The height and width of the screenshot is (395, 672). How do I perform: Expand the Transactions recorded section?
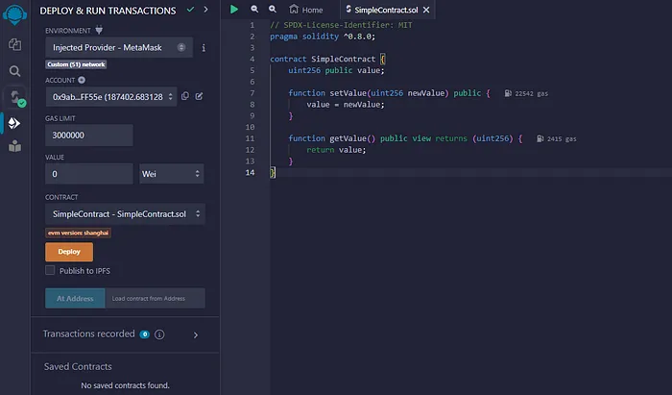click(195, 334)
